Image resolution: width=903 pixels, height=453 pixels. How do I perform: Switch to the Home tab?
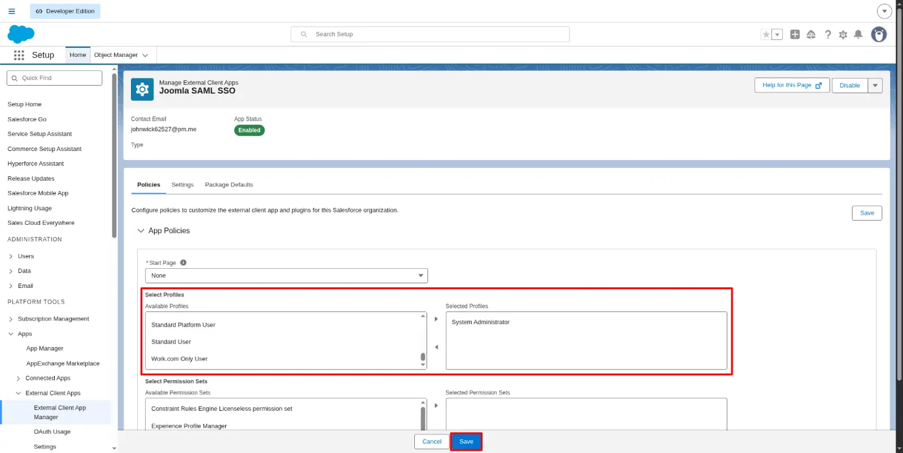tap(78, 55)
